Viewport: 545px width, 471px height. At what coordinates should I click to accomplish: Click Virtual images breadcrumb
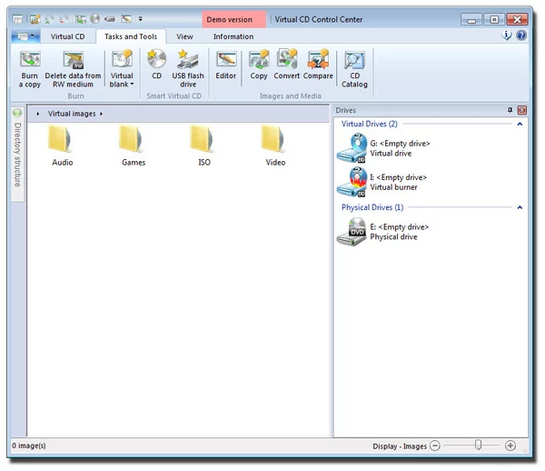pyautogui.click(x=72, y=114)
